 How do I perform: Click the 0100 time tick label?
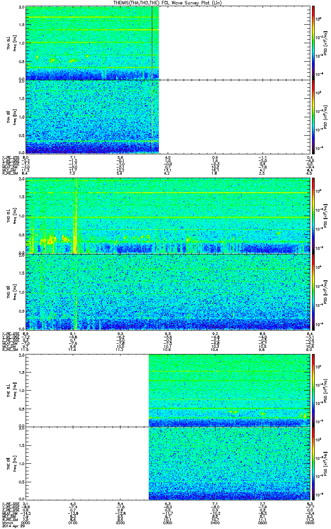click(74, 523)
